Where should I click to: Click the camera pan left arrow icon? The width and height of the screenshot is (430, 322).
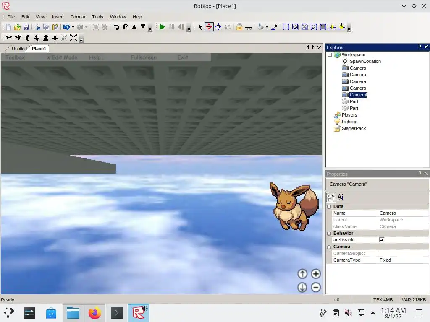(x=9, y=38)
